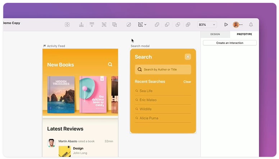This screenshot has width=279, height=159.
Task: Click the flag icon beside Activity Feed
Action: click(45, 46)
